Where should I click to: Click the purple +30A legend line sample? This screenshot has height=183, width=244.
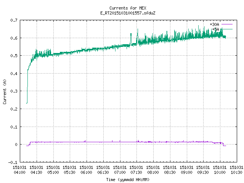227,24
